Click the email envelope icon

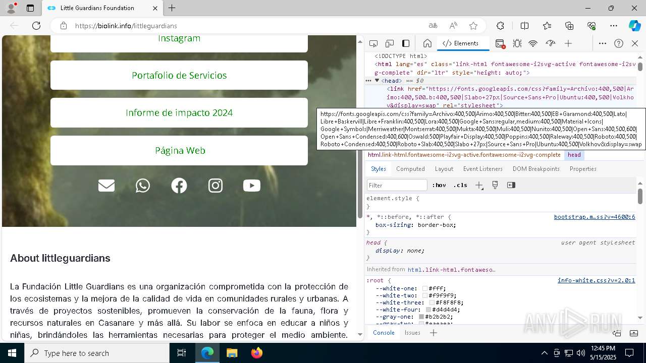(x=106, y=186)
